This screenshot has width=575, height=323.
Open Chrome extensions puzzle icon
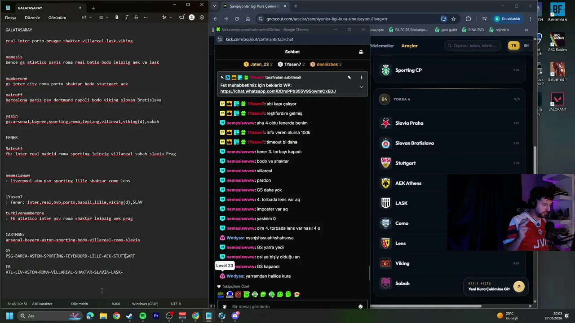pyautogui.click(x=469, y=19)
